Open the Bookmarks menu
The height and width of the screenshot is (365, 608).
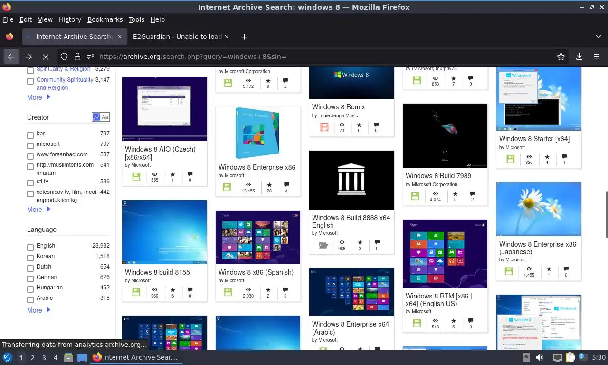click(105, 19)
